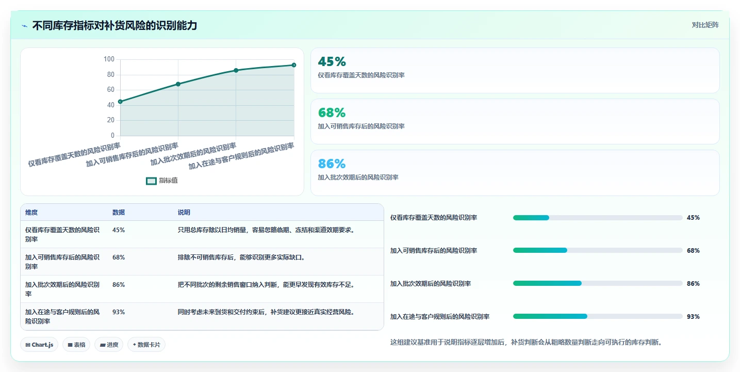
Task: Click the 68% cell in the table
Action: [119, 257]
